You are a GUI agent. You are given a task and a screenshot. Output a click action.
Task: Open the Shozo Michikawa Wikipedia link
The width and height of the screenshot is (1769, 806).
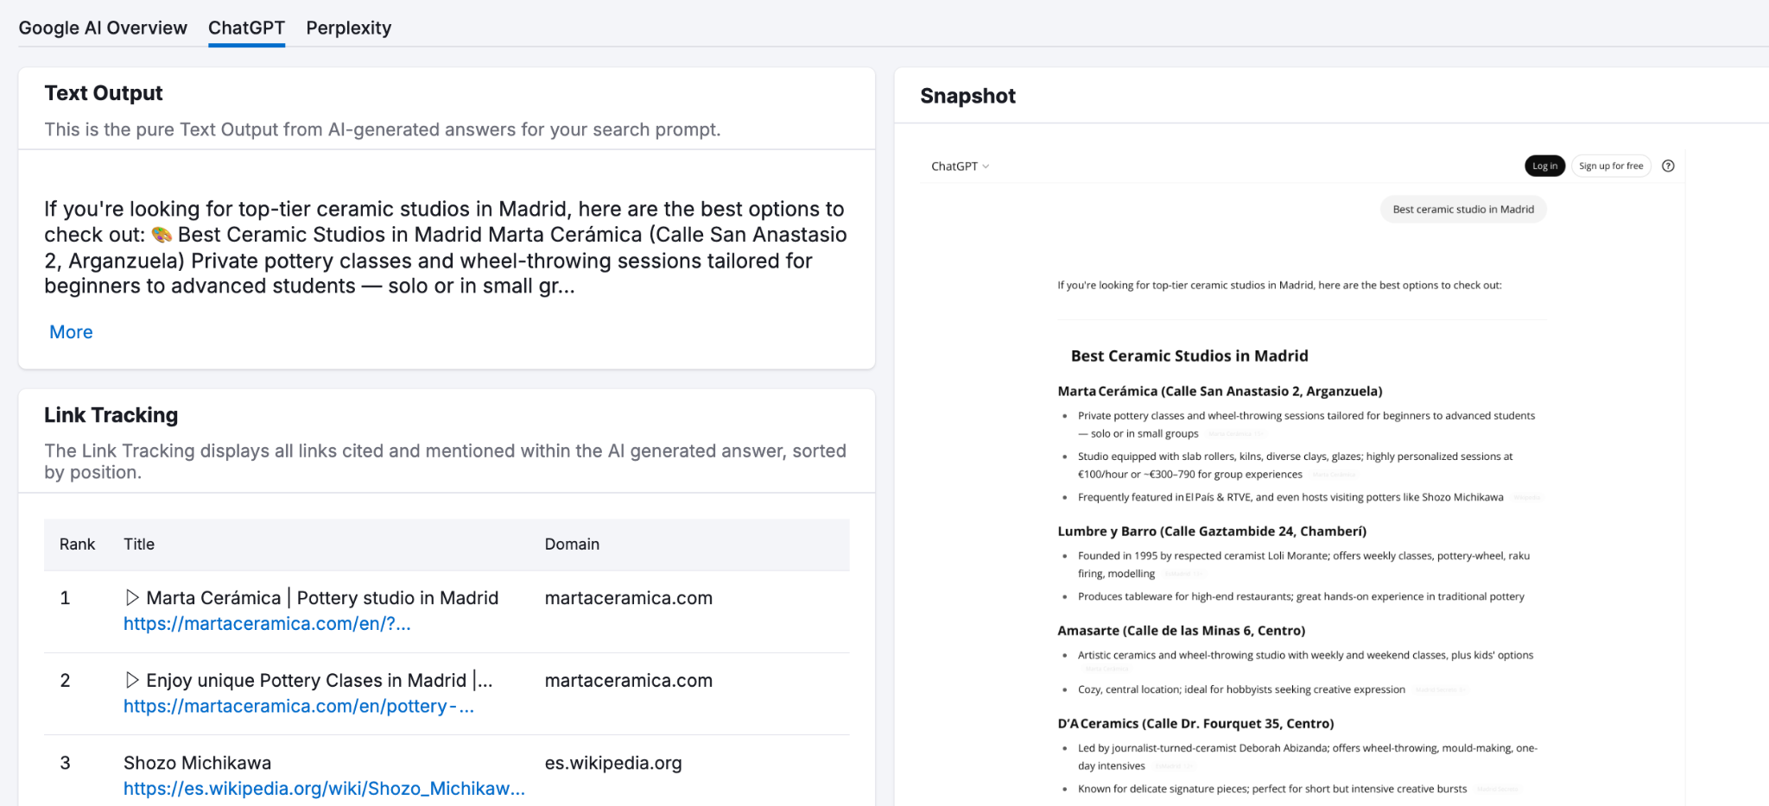click(324, 789)
